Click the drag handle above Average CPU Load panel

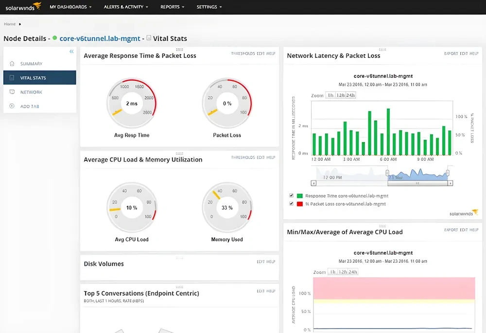coord(179,153)
